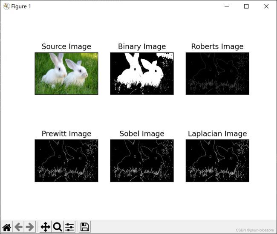Click the Sobel Image plot
The height and width of the screenshot is (234, 277).
click(142, 161)
